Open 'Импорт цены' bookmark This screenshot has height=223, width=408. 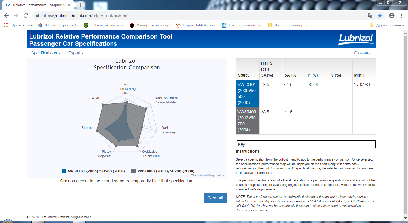click(150, 25)
